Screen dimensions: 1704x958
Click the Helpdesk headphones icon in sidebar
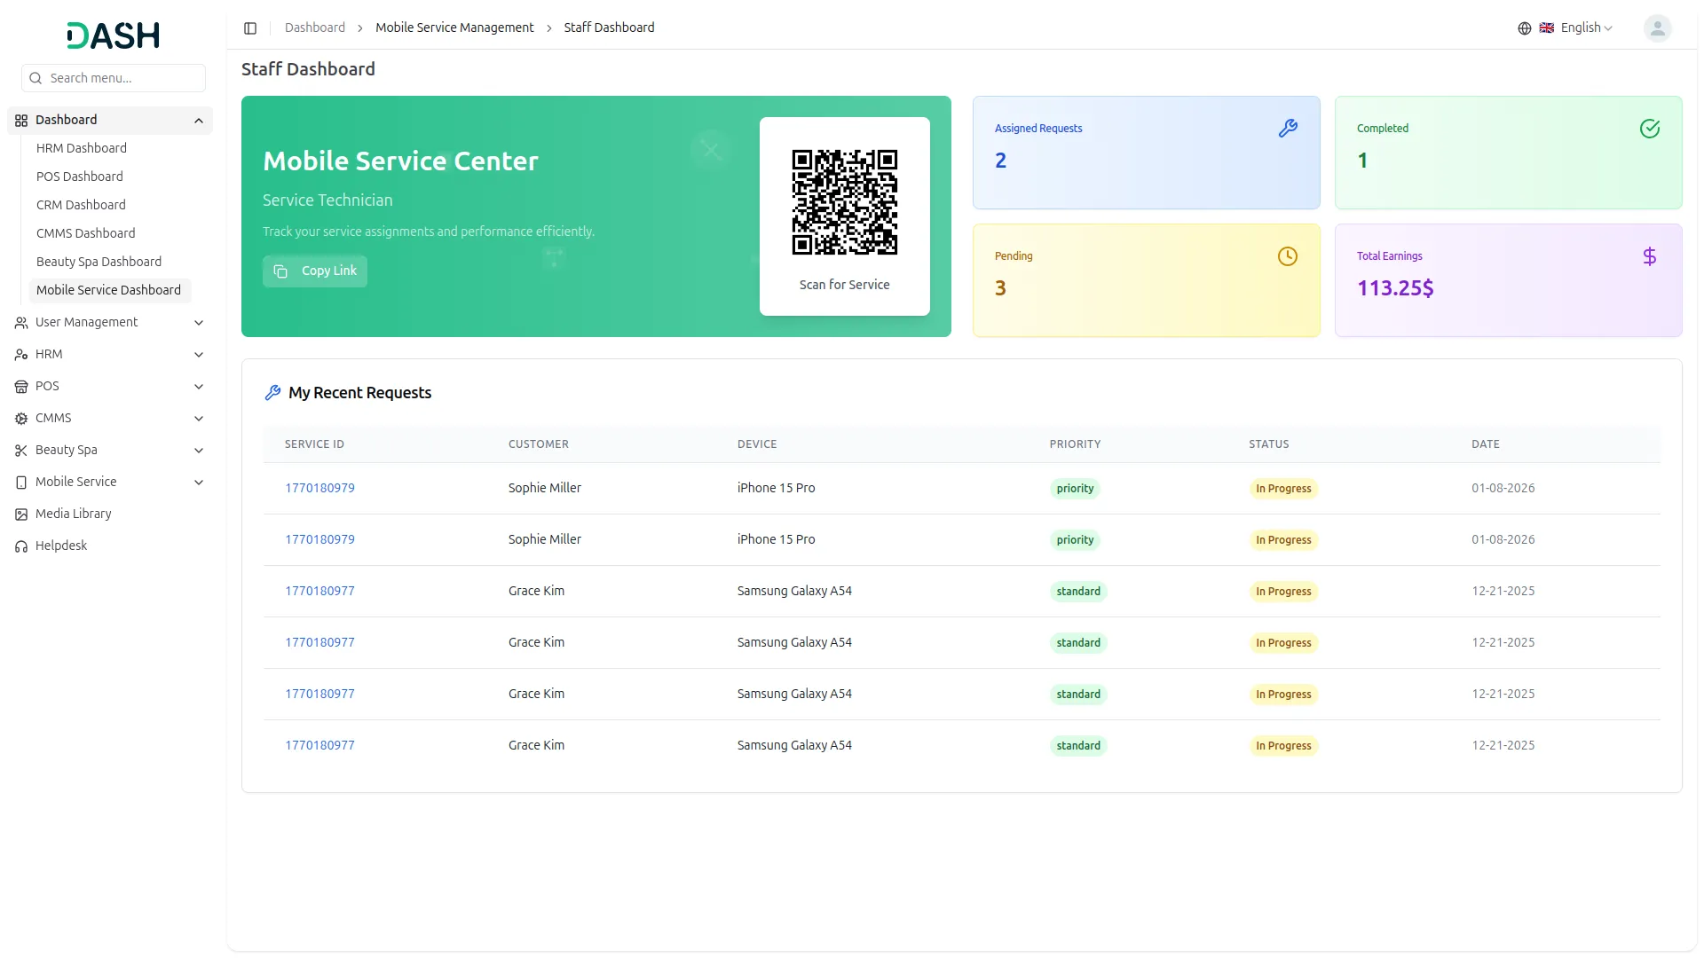pos(20,545)
